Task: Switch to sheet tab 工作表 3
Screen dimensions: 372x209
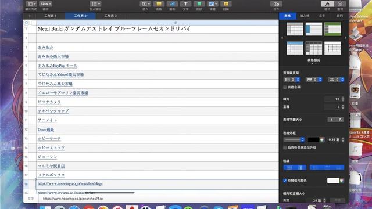Action: coord(110,16)
